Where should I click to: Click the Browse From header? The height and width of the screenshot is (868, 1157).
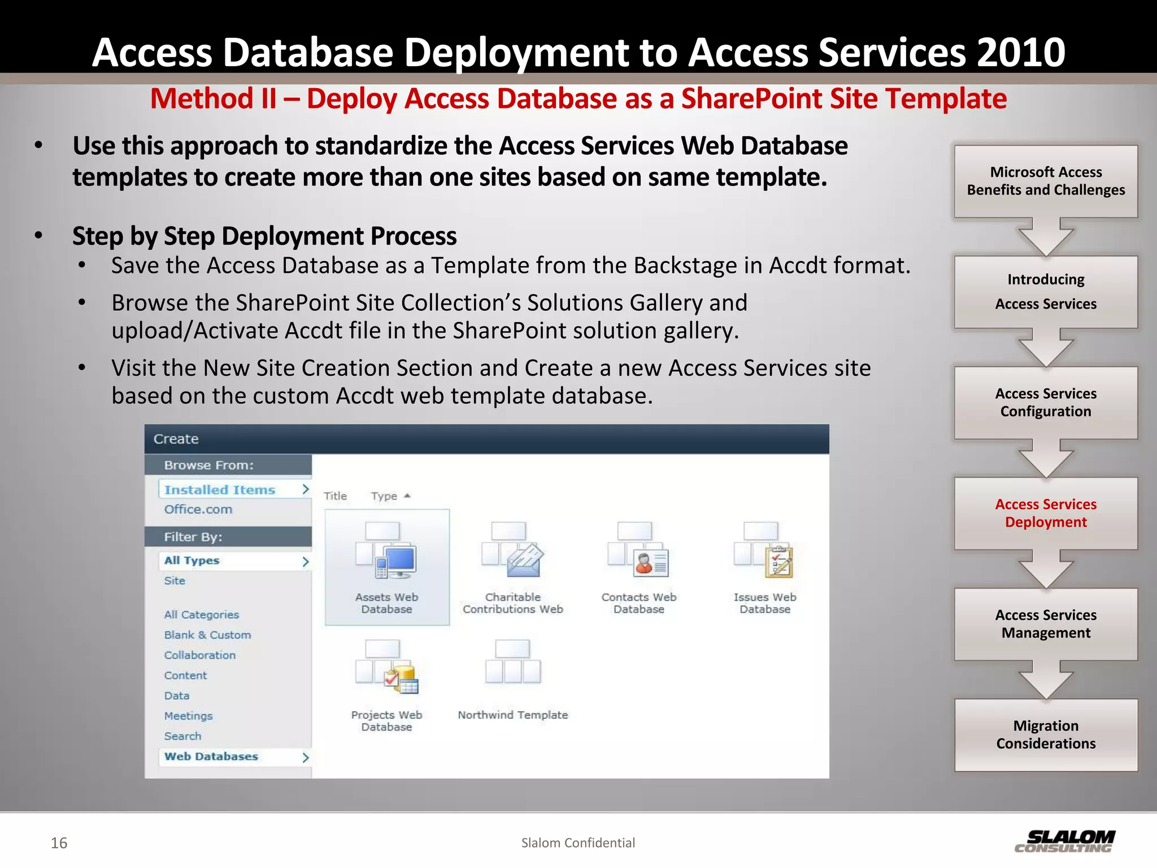pos(208,465)
